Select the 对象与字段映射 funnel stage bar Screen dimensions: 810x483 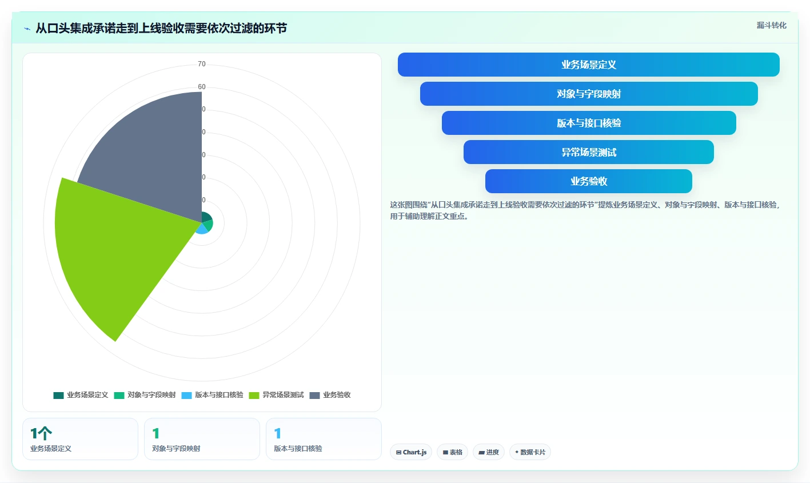(589, 94)
